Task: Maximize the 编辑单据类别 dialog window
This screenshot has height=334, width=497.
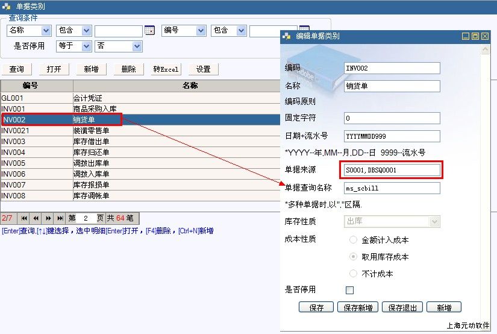Action: pos(475,36)
